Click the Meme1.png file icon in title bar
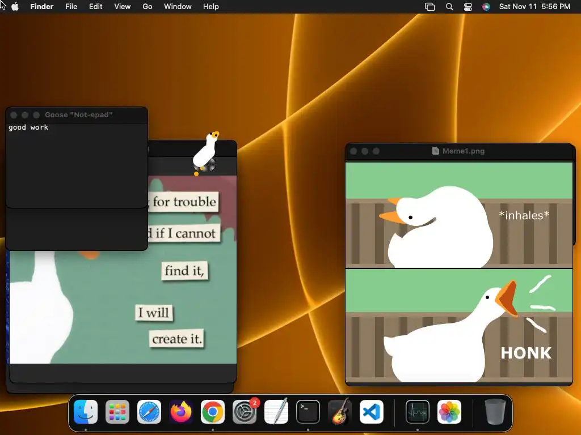 (x=436, y=151)
